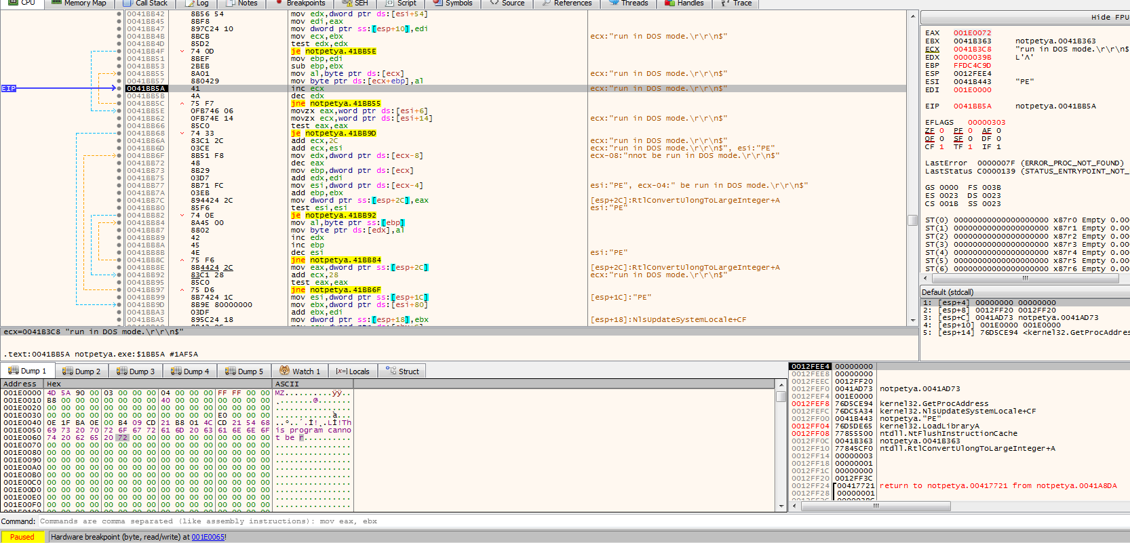Select the ESP register value 0012FEE4
The width and height of the screenshot is (1130, 543).
(972, 73)
